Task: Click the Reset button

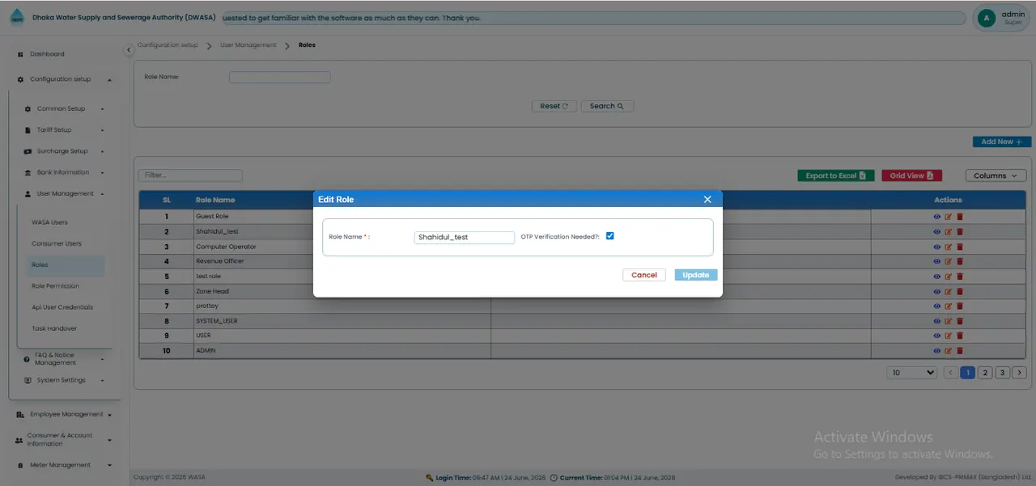Action: [554, 106]
